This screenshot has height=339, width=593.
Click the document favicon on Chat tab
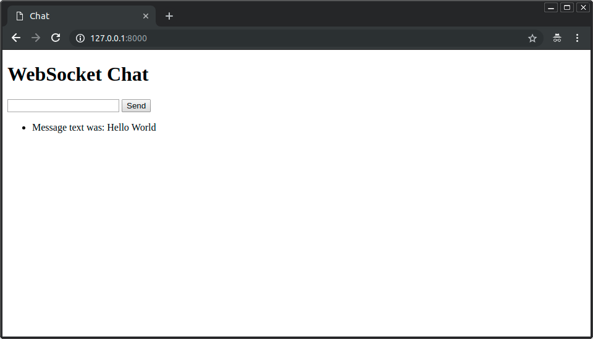(x=20, y=16)
